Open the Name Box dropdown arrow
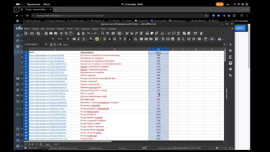Viewport: 270px width, 152px height. pyautogui.click(x=46, y=45)
